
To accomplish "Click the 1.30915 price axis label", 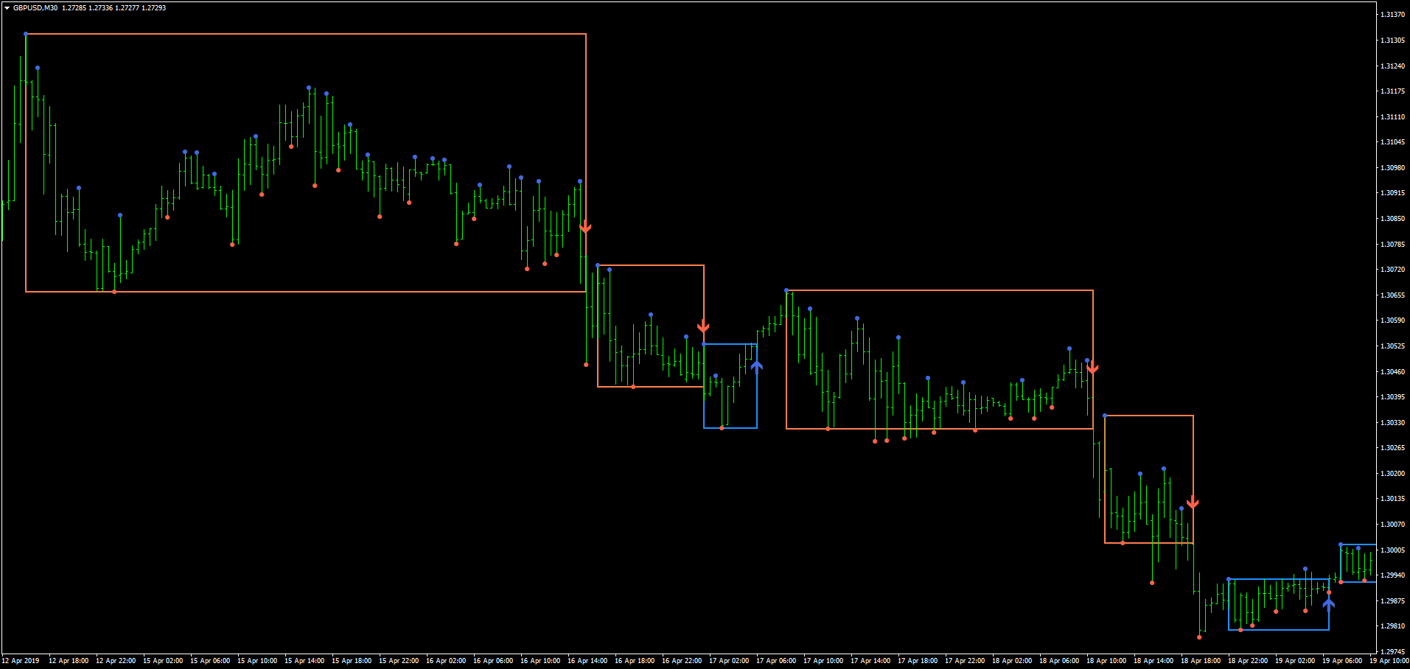I will click(1392, 193).
